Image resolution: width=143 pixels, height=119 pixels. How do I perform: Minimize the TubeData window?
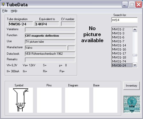pyautogui.click(x=125, y=4)
